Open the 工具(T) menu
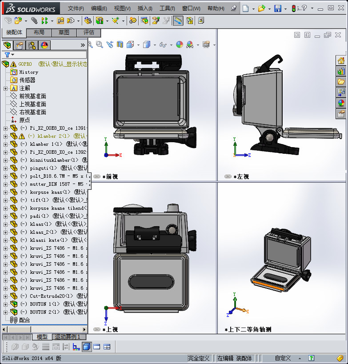The height and width of the screenshot is (364, 348). 167,8
